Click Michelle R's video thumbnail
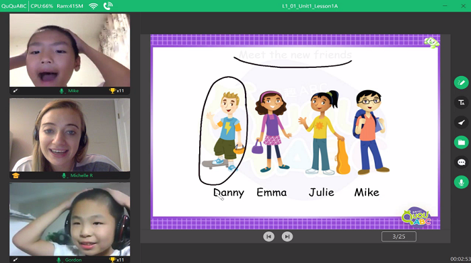 [70, 135]
